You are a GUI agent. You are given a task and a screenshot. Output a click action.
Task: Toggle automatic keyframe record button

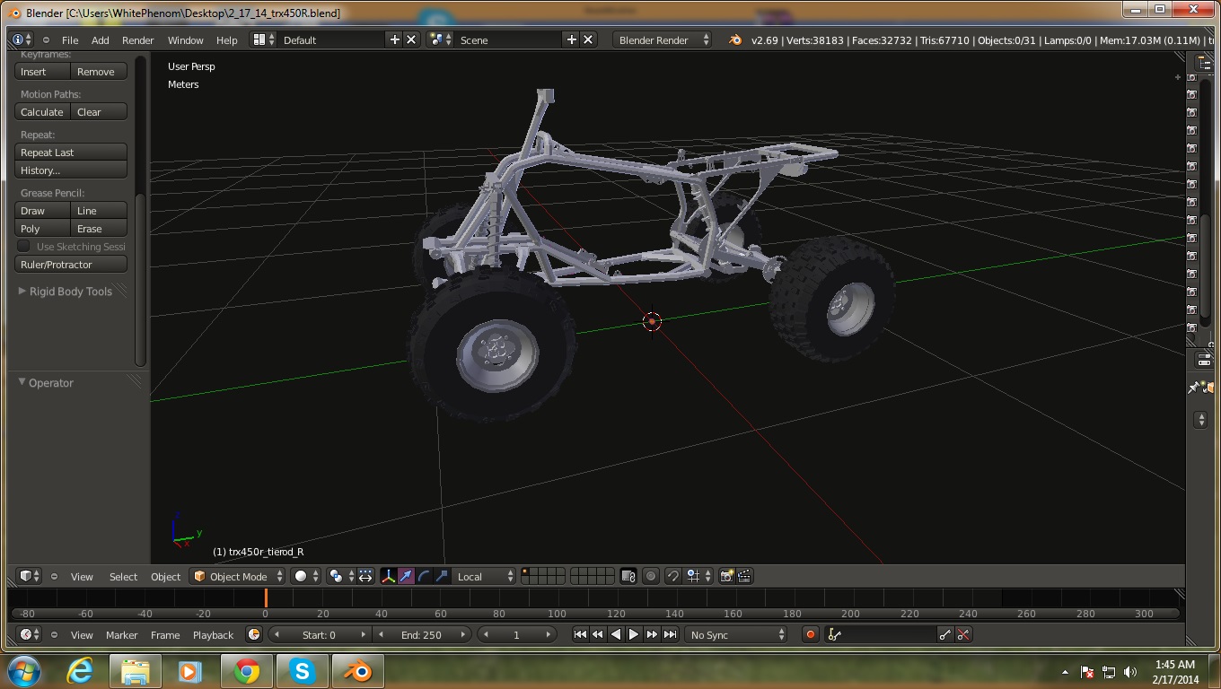click(810, 634)
